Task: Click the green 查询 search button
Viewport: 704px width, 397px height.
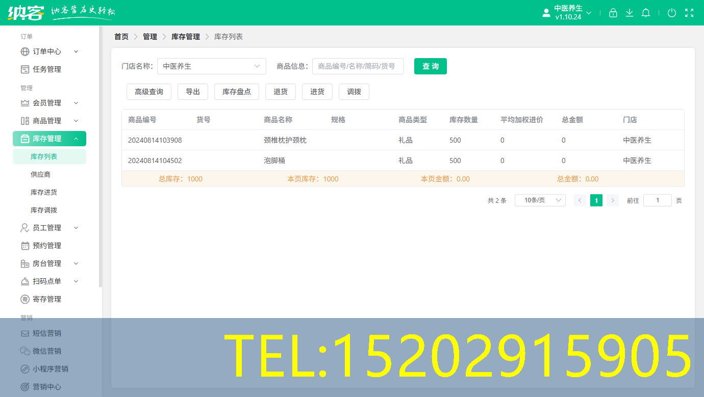Action: 430,66
